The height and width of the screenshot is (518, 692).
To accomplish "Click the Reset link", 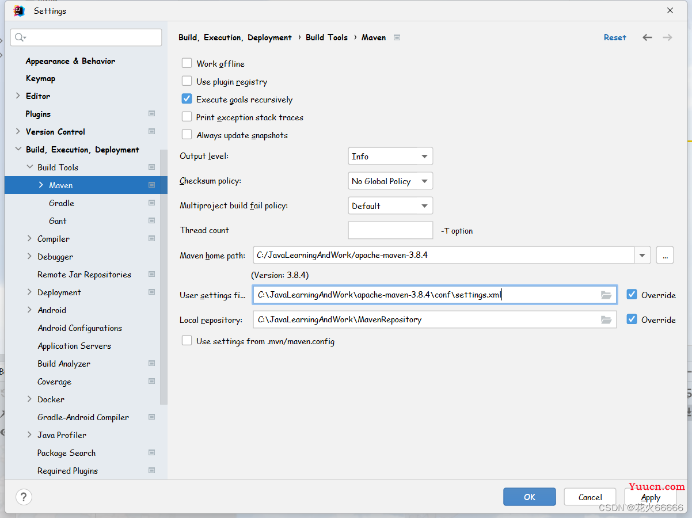I will [x=615, y=37].
